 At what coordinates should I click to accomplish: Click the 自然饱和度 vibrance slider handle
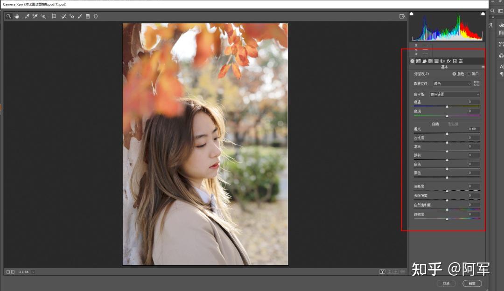click(447, 209)
